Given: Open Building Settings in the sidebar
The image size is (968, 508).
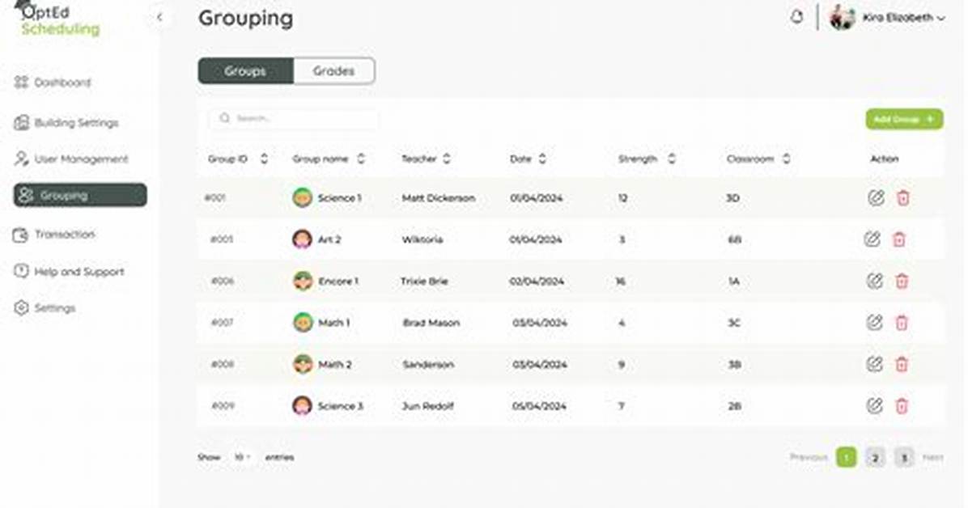Looking at the screenshot, I should pyautogui.click(x=66, y=122).
